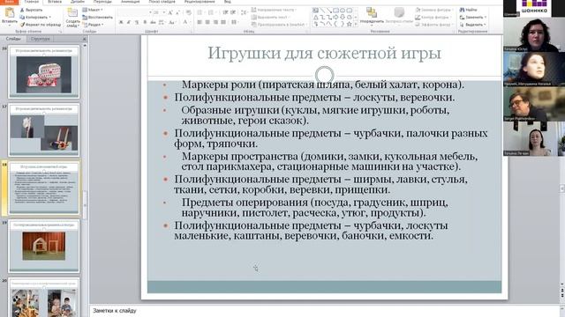This screenshot has height=317, width=565.
Task: Open the character spacing dropdown
Action: pyautogui.click(x=162, y=22)
